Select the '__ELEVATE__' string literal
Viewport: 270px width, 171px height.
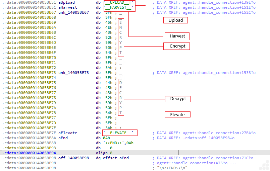120,133
